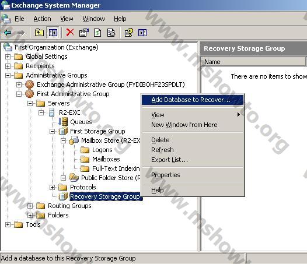This screenshot has height=264, width=307.
Task: Collapse the Administrative Groups node
Action: [x=8, y=75]
